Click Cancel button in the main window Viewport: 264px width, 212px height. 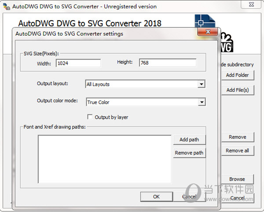point(238,198)
